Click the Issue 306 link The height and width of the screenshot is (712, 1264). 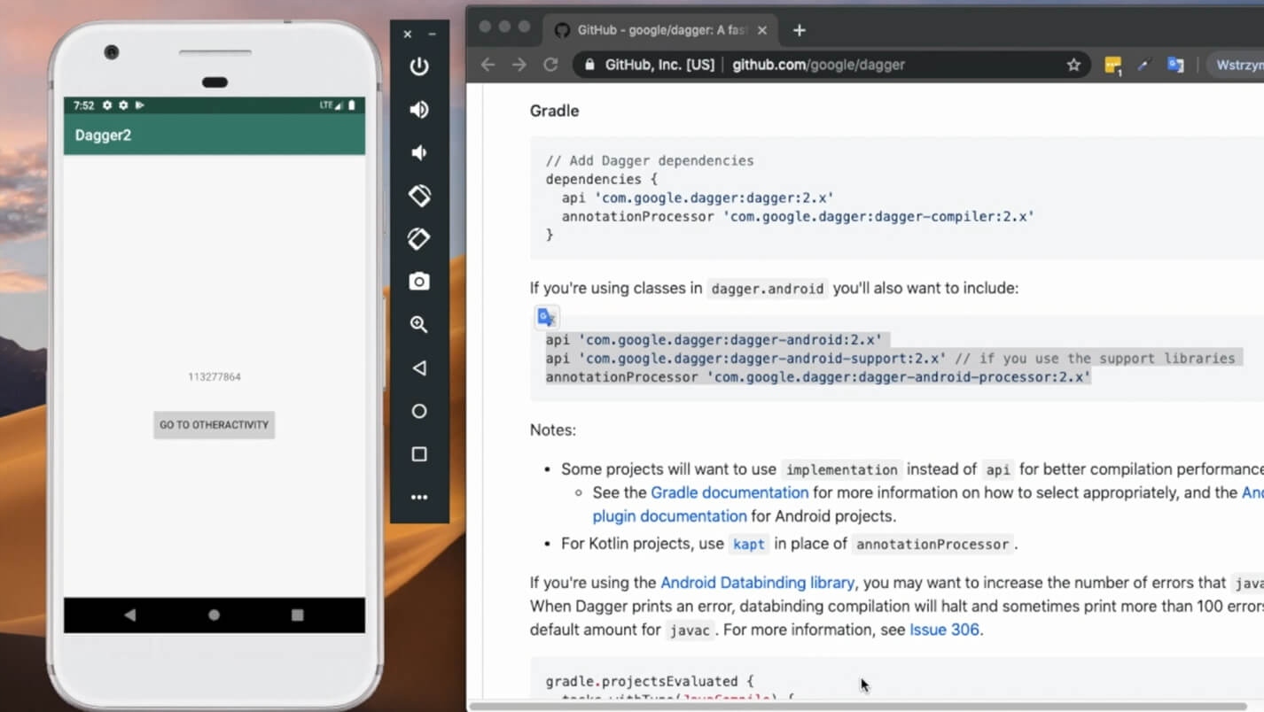coord(944,630)
